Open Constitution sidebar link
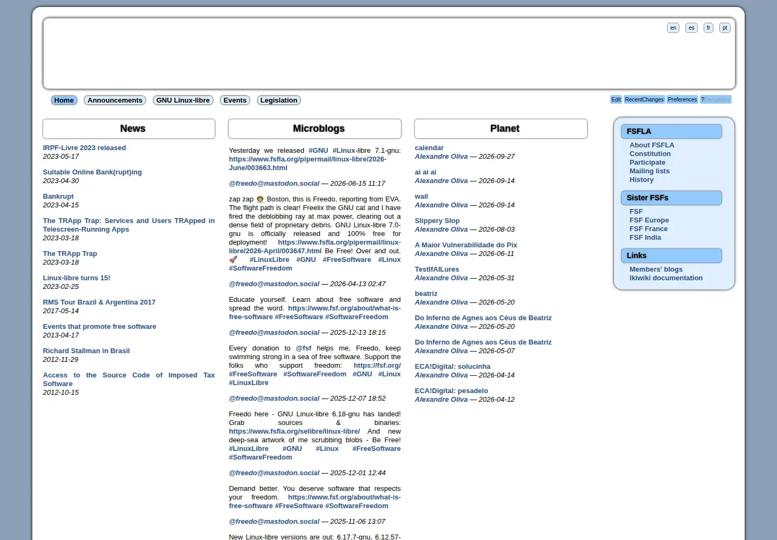Screen dimensions: 777x540 (650, 153)
